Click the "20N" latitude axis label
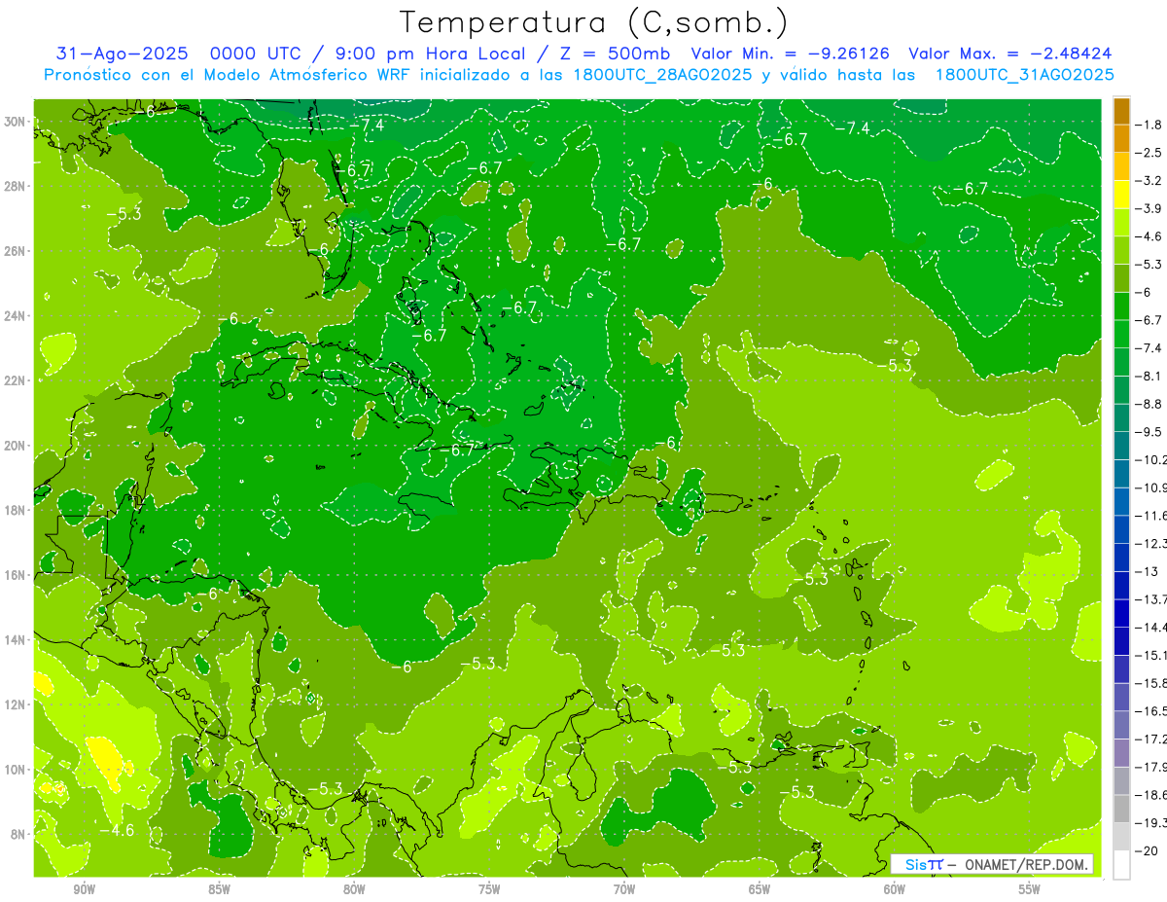 coord(15,446)
